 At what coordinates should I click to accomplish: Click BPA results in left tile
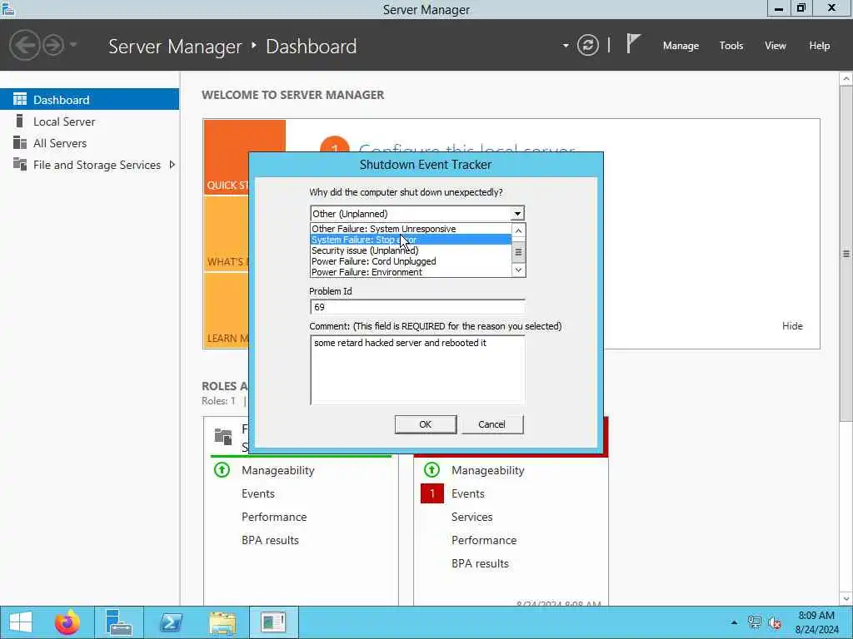(x=271, y=540)
